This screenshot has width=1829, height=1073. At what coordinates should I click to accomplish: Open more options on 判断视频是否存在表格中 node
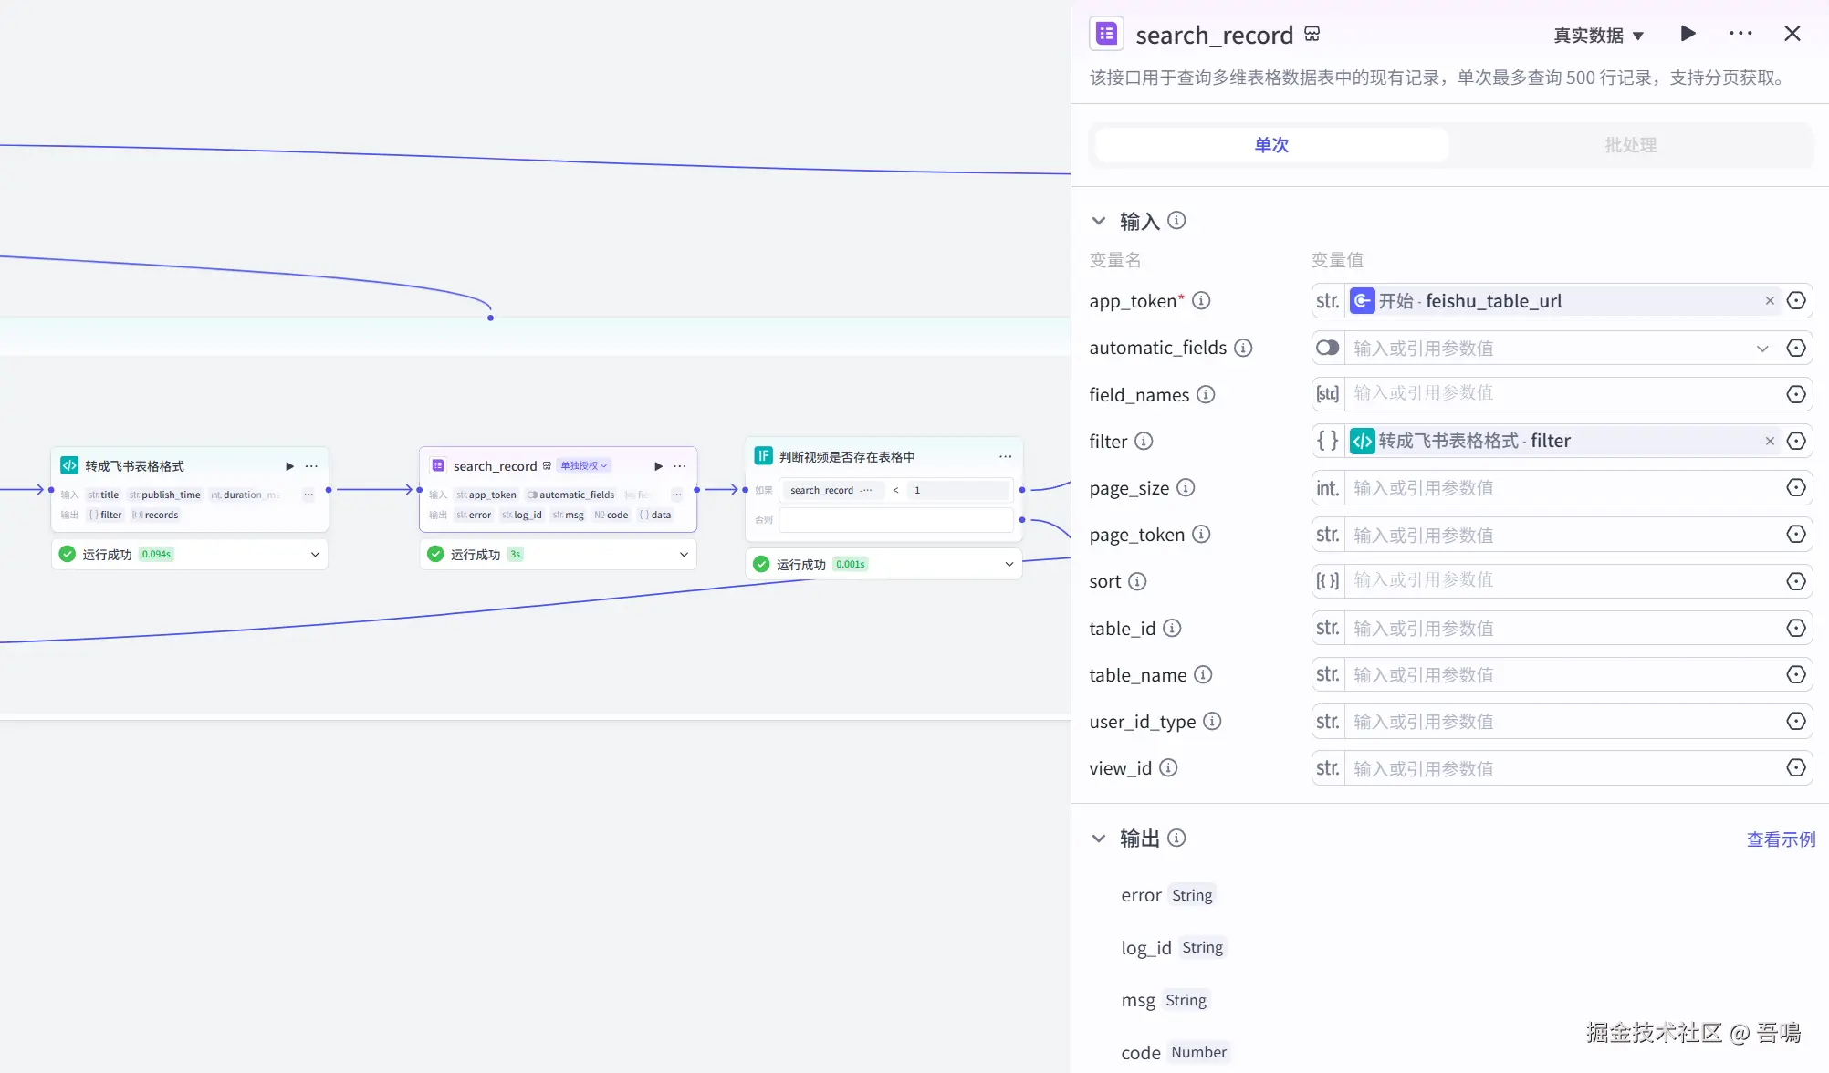coord(1005,456)
